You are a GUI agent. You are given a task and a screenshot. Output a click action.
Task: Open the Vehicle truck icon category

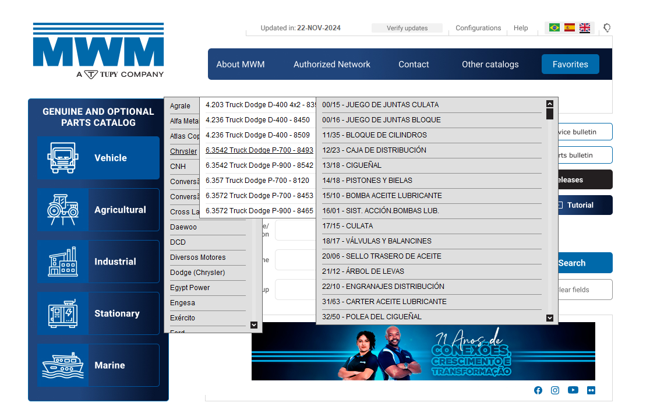click(x=63, y=158)
